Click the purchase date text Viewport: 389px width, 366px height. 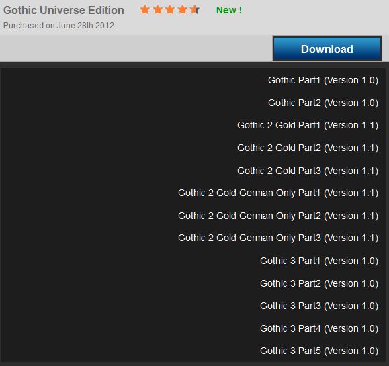pos(59,26)
